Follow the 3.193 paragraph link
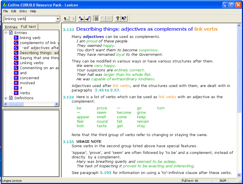243x184 pixels. tap(105, 173)
